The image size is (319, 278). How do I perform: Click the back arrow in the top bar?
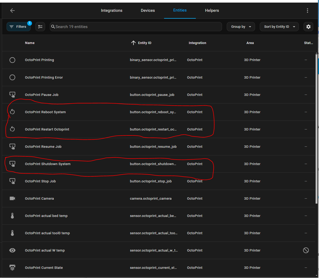click(12, 10)
